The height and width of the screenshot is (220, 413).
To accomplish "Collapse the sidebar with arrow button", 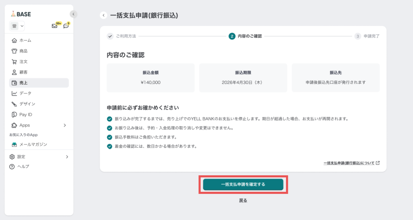I will [73, 14].
